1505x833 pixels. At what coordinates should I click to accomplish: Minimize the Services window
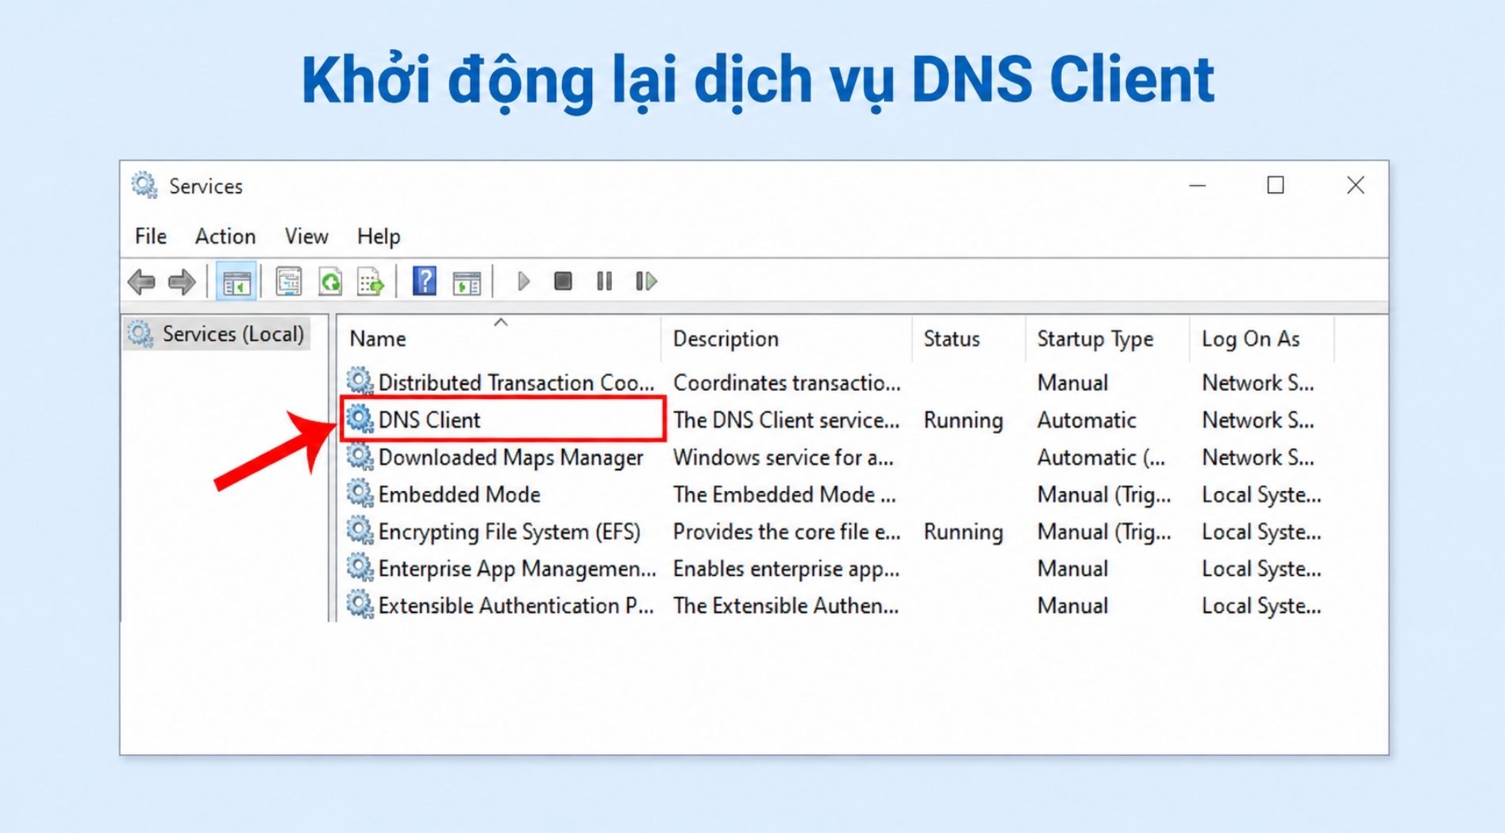[1198, 186]
